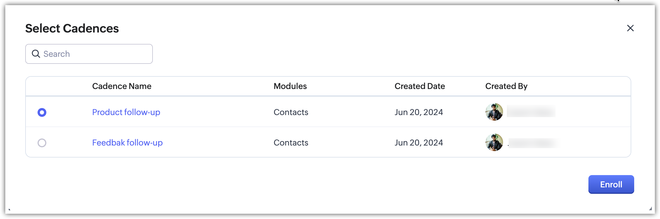Click the Modules column header
The width and height of the screenshot is (660, 219).
pyautogui.click(x=290, y=86)
